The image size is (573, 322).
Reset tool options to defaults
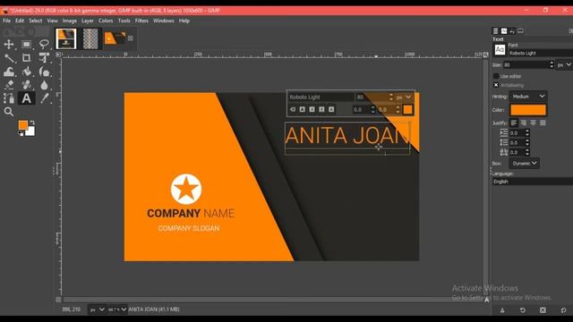tap(563, 310)
